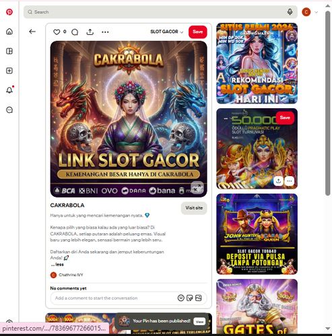Click the Create pin plus icon
Image resolution: width=332 pixels, height=336 pixels.
pyautogui.click(x=9, y=71)
